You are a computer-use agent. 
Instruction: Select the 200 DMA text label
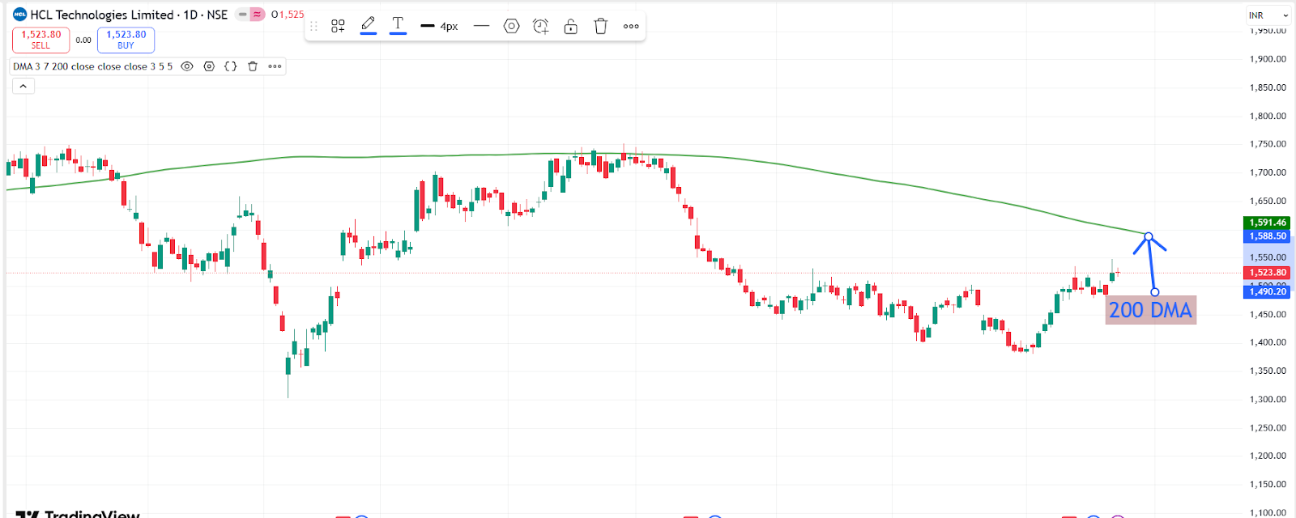[x=1150, y=310]
